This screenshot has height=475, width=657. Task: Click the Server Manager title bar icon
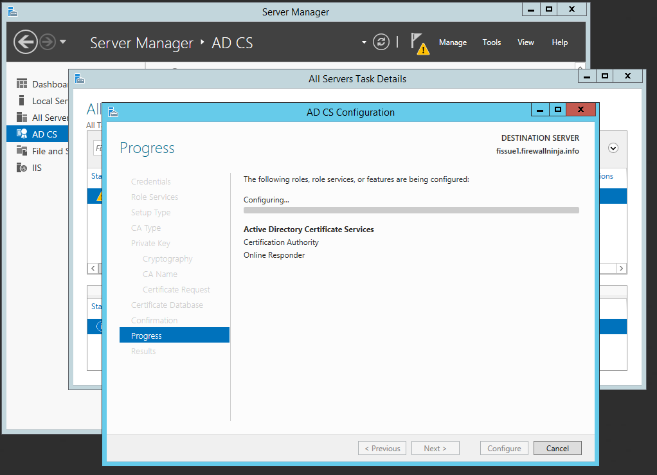point(13,12)
